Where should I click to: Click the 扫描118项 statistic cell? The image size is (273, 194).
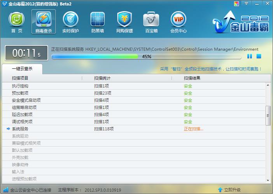coord(104,129)
